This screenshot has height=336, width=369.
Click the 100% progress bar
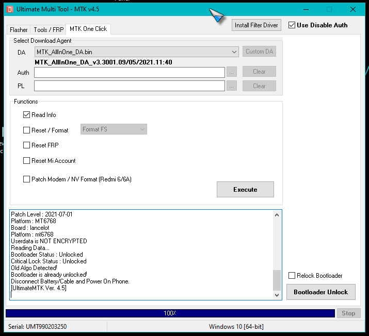[x=170, y=313]
